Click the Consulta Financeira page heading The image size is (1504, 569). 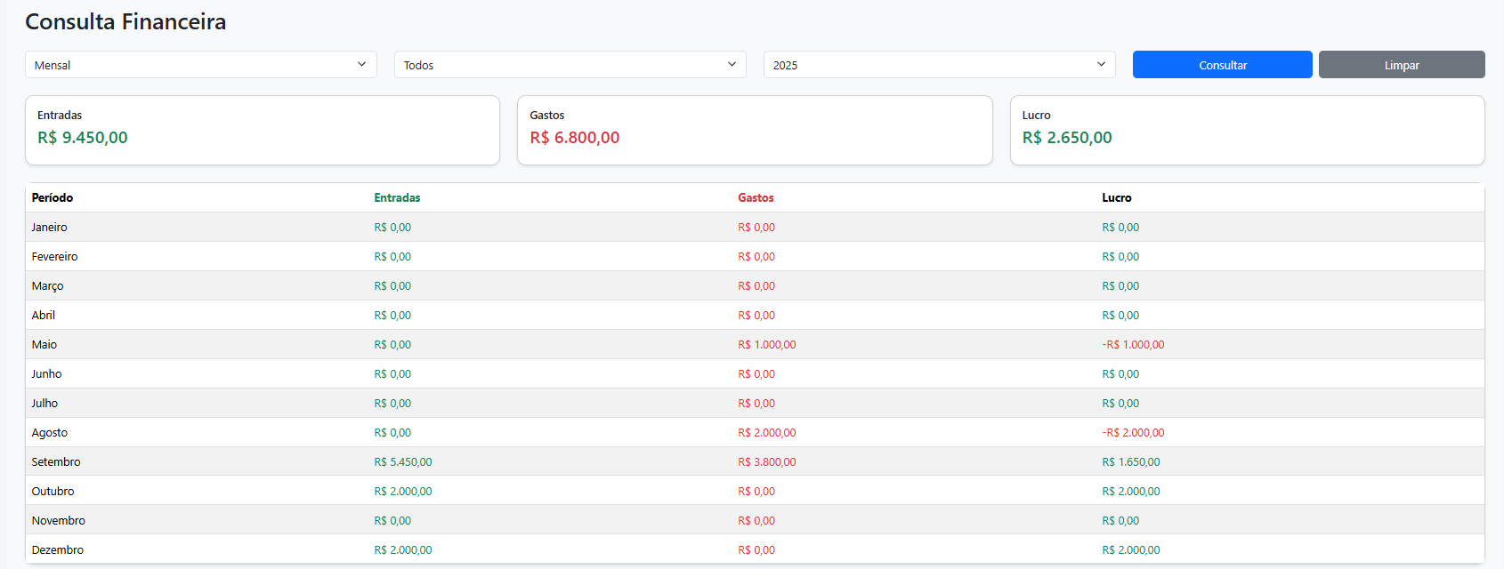125,21
